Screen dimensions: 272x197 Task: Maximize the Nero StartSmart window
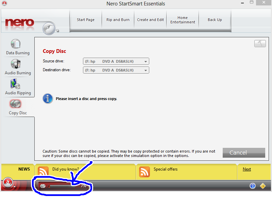point(252,2)
